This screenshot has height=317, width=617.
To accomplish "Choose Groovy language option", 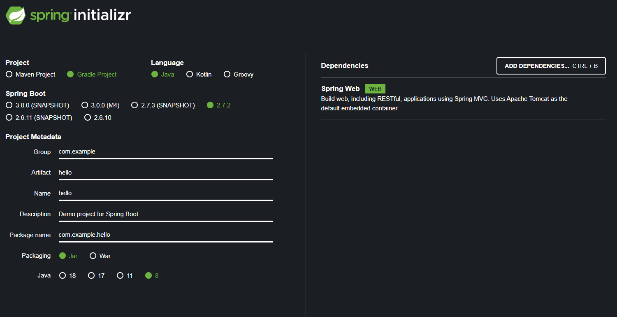I will 239,75.
